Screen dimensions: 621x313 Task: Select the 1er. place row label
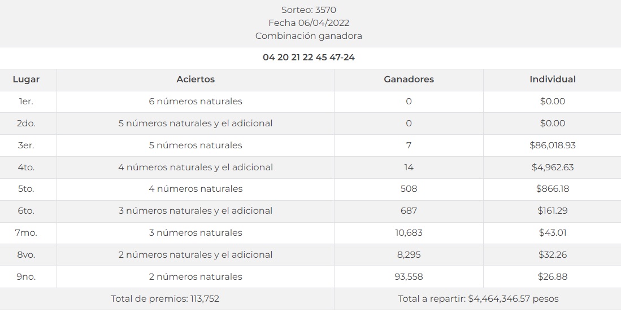(x=26, y=102)
